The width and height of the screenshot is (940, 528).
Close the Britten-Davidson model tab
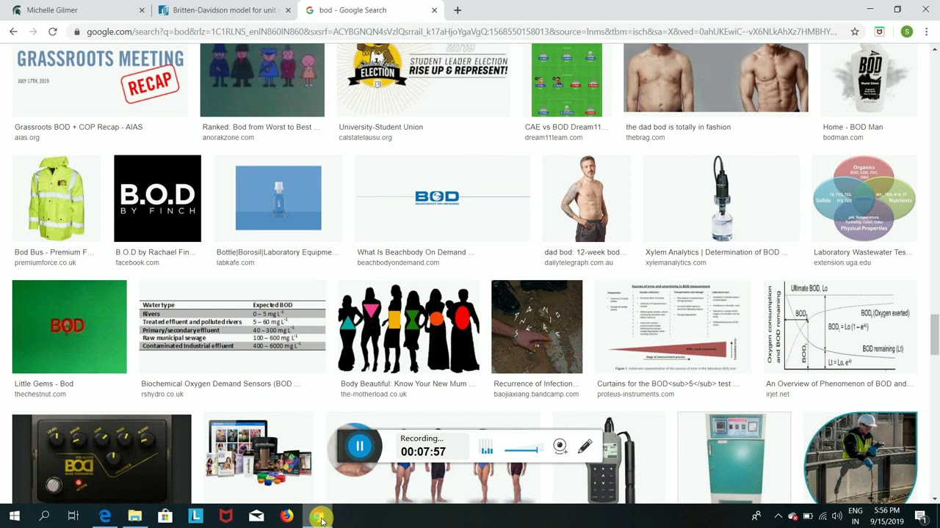point(288,10)
